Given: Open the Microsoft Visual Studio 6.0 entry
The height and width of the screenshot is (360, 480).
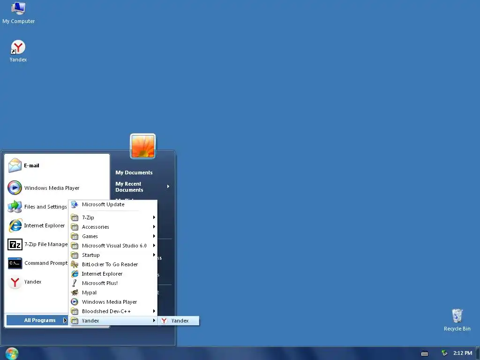Looking at the screenshot, I should point(113,246).
